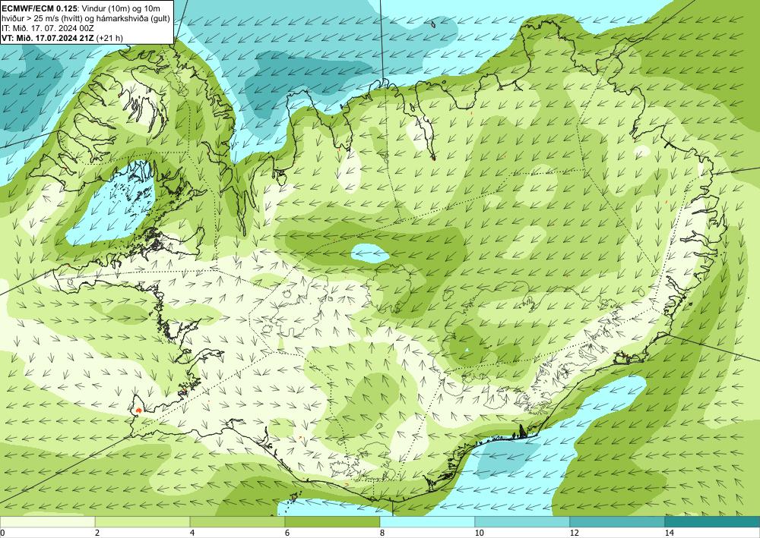Click the '10' label on the wind scale
This screenshot has height=538, width=760.
pyautogui.click(x=480, y=533)
